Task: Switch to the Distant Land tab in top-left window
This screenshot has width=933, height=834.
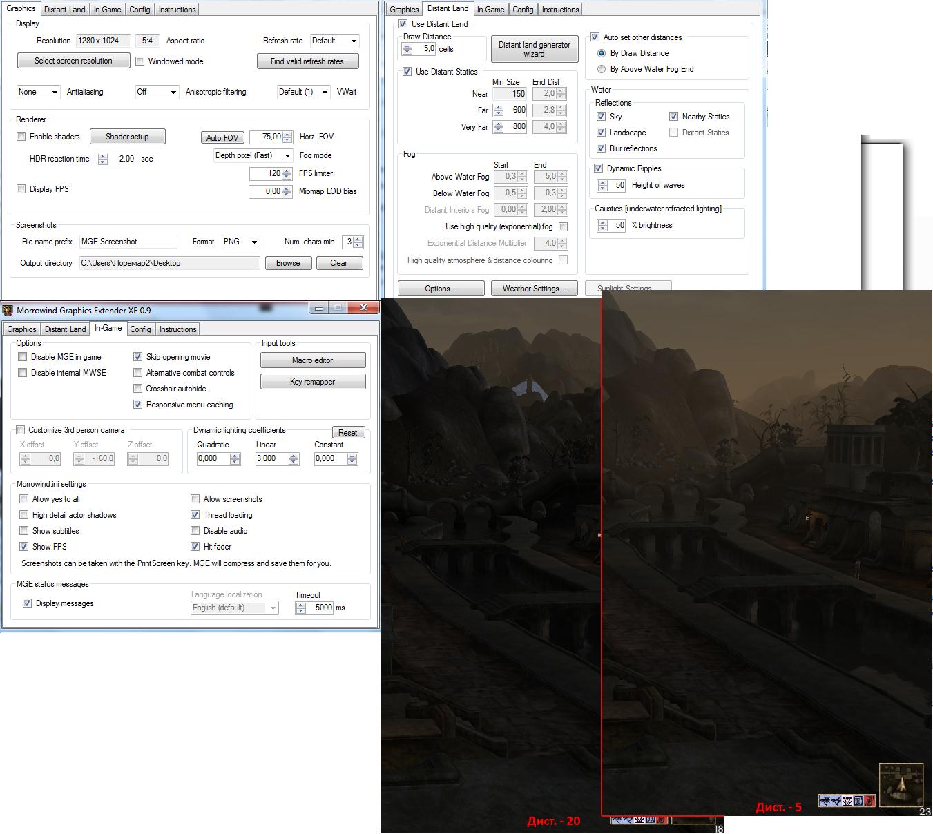Action: [x=65, y=10]
